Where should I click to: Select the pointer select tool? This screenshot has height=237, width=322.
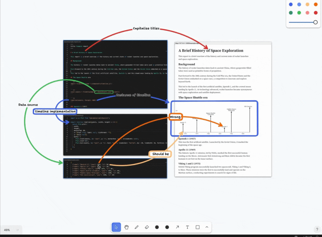[116, 227]
